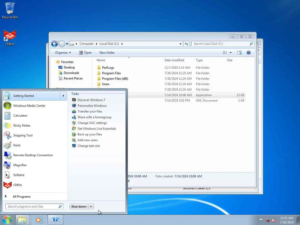
Task: Click Local Disk (C:) breadcrumb
Action: coord(109,44)
